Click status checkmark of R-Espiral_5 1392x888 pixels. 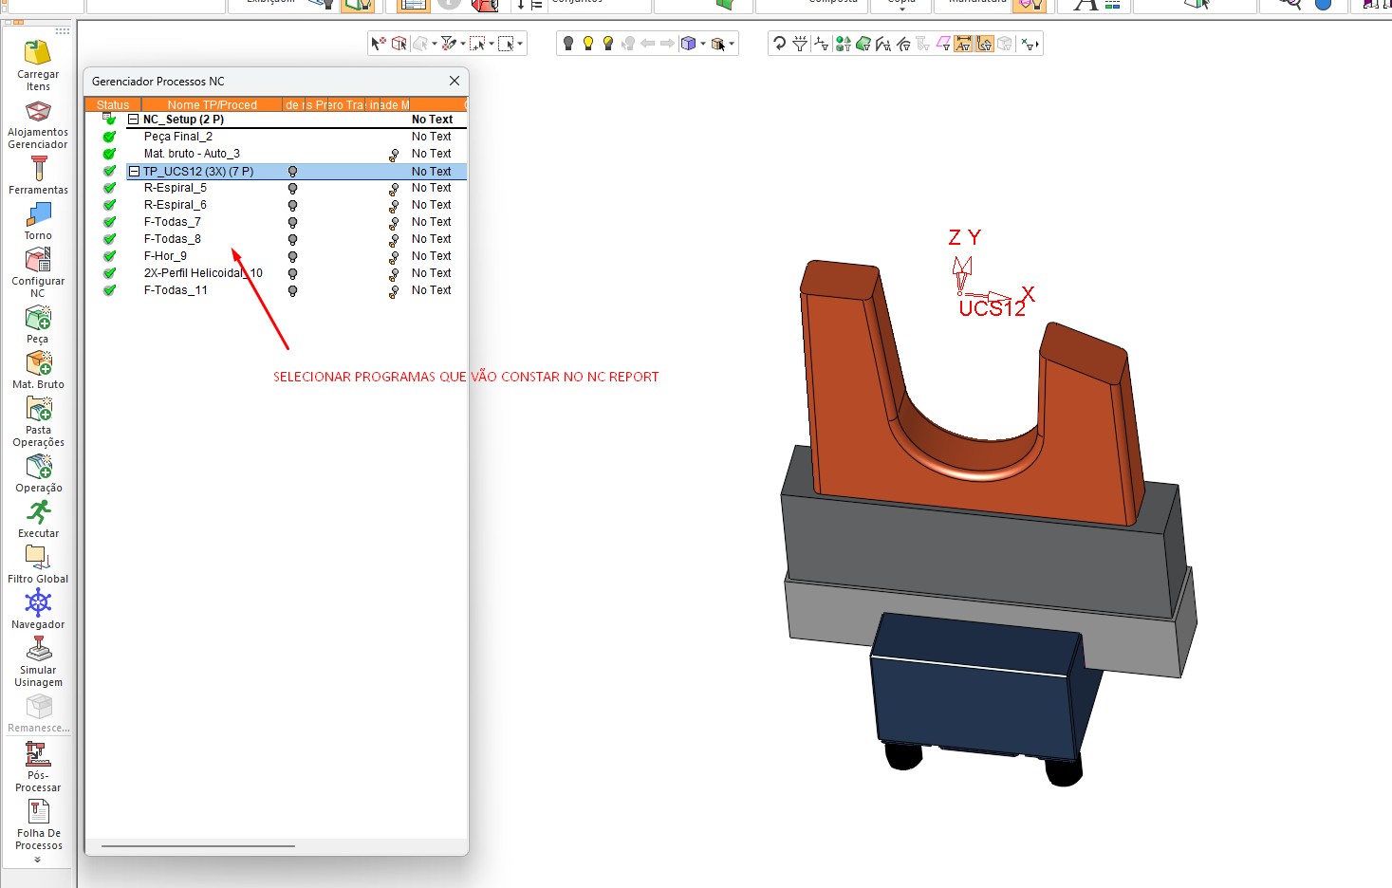109,188
